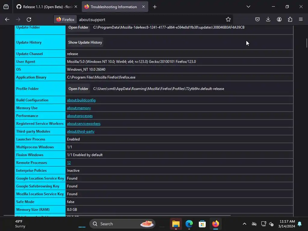Click the Firefox taskbar icon
Viewport: 308px width, 231px height.
pos(215,224)
